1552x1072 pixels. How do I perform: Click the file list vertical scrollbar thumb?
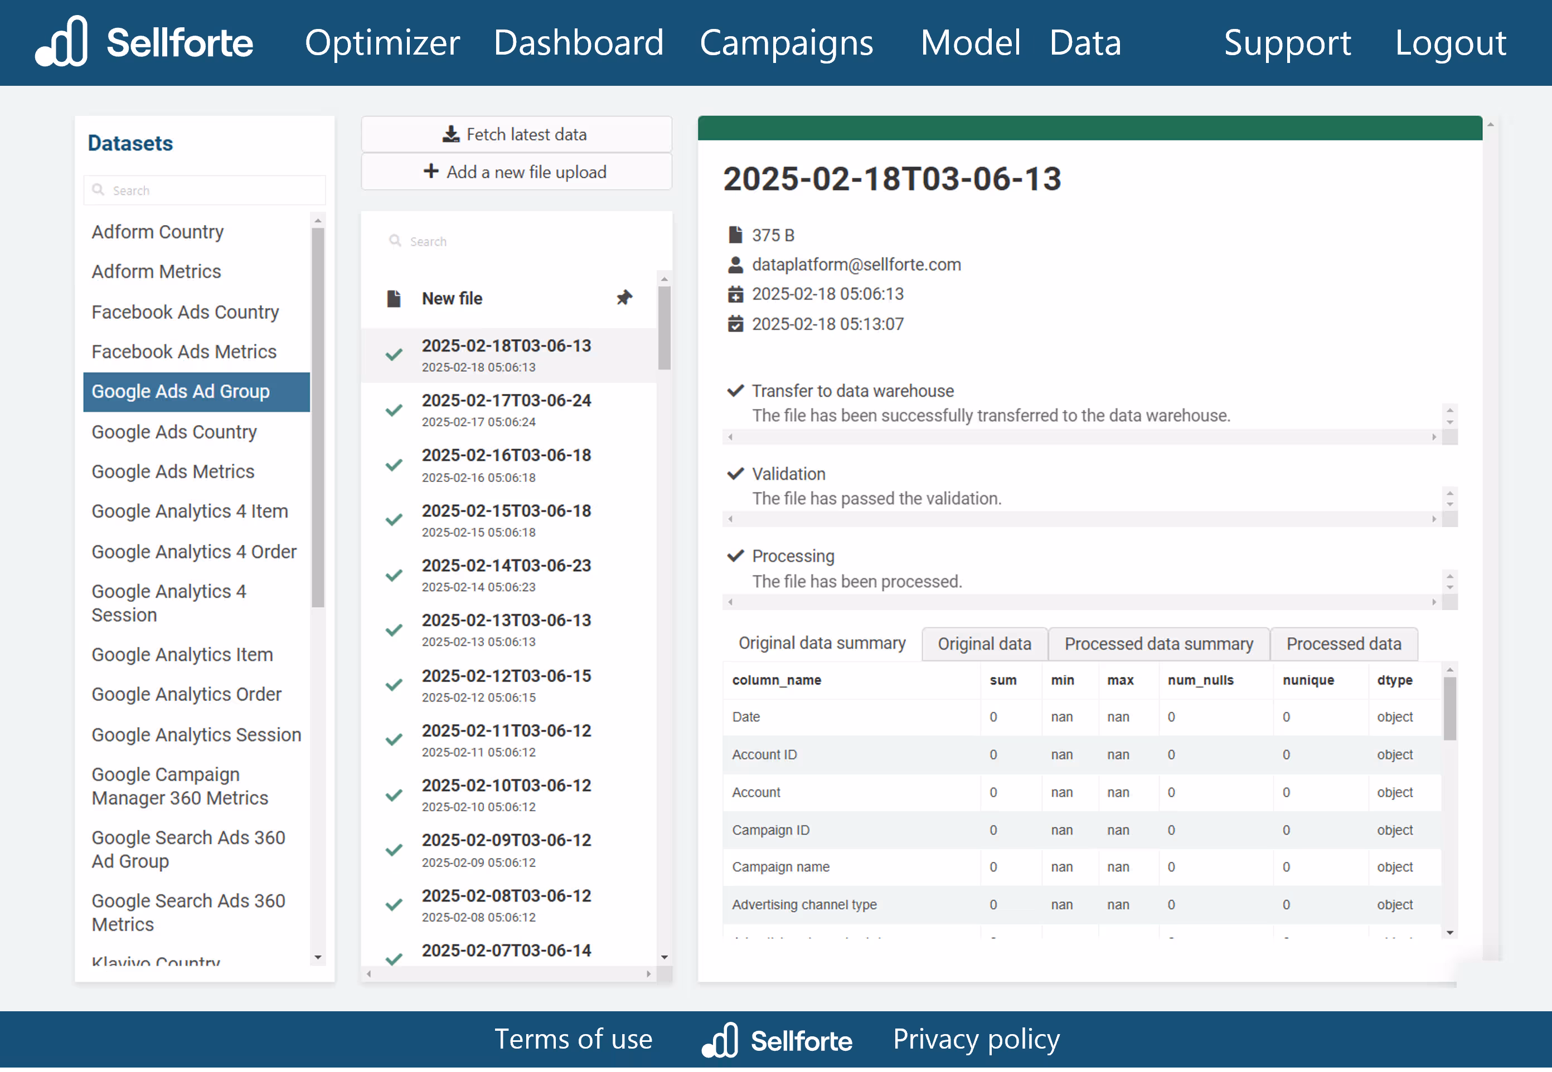click(x=665, y=328)
